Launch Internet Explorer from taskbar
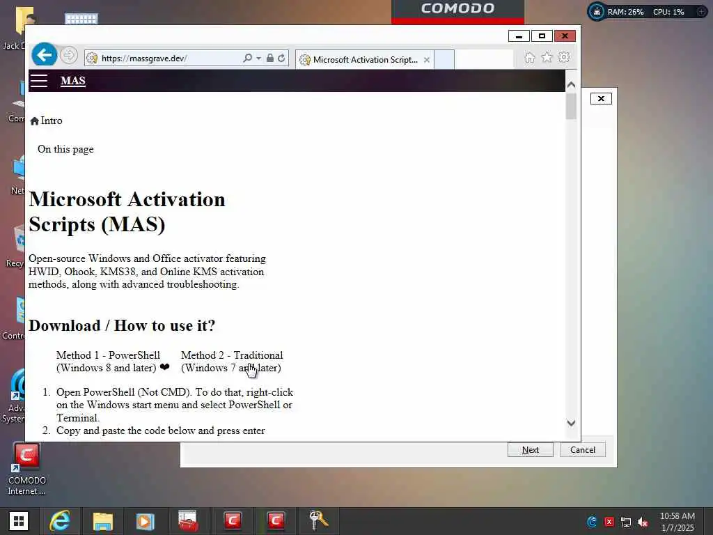The height and width of the screenshot is (535, 713). [x=60, y=521]
